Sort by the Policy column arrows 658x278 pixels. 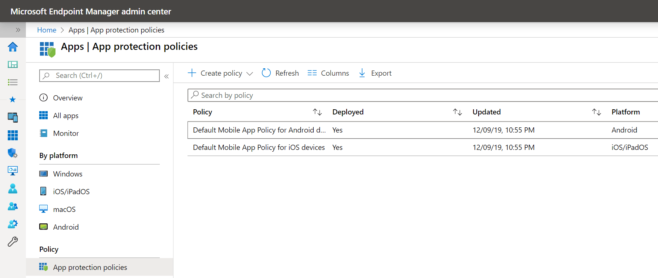[x=317, y=112]
